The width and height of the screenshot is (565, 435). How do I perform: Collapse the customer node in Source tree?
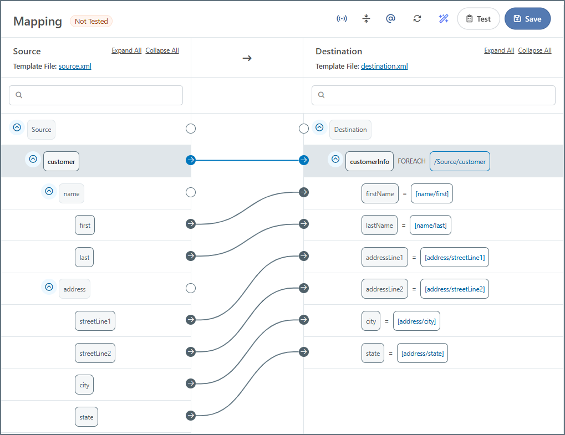[33, 160]
